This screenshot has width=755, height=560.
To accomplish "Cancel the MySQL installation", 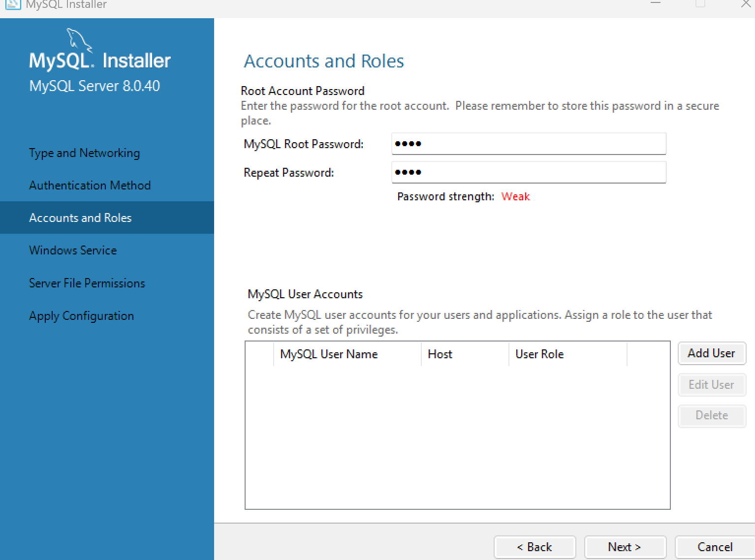I will [x=715, y=547].
